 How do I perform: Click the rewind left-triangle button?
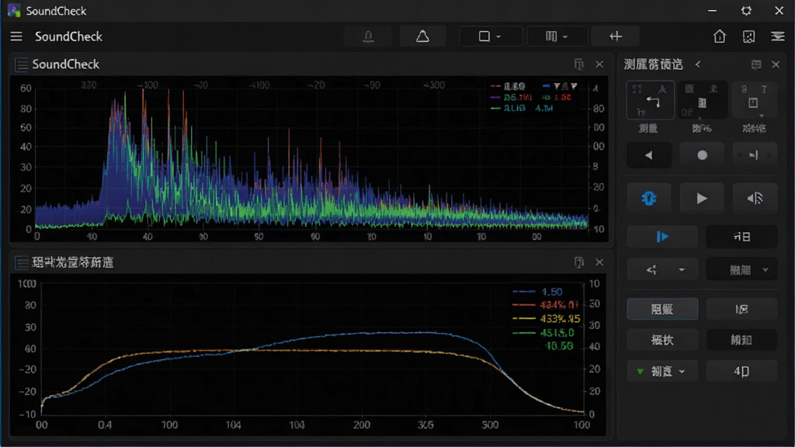click(649, 155)
